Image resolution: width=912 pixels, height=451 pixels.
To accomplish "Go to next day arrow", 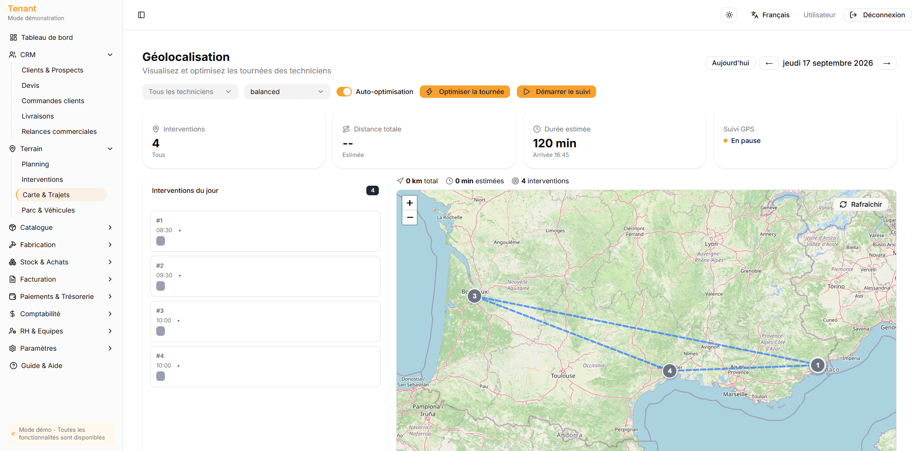I will coord(887,63).
